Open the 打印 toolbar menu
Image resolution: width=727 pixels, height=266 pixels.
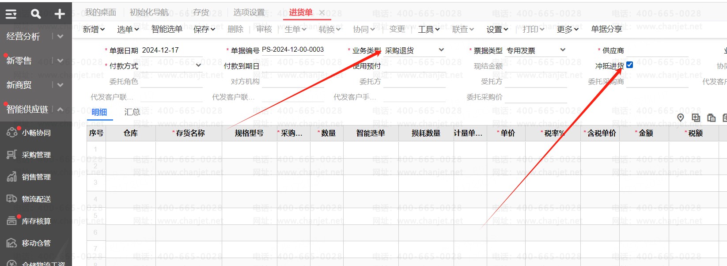point(534,29)
